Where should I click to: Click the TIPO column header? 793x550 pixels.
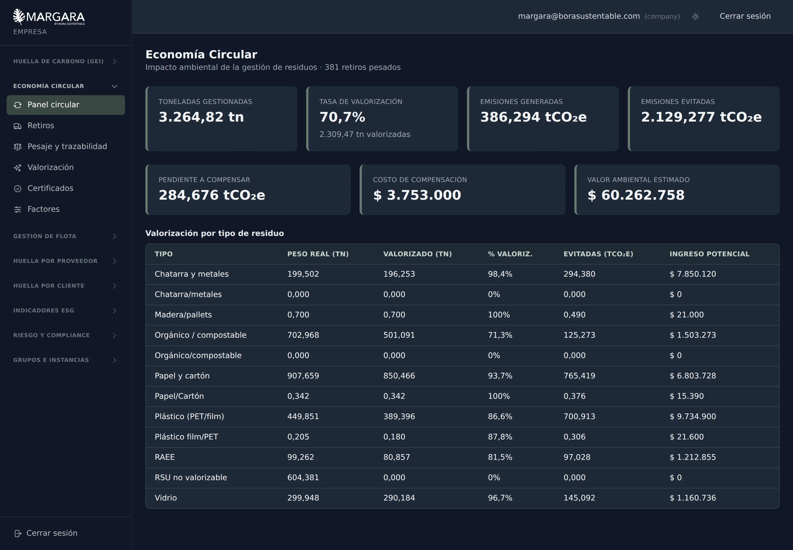pyautogui.click(x=164, y=254)
